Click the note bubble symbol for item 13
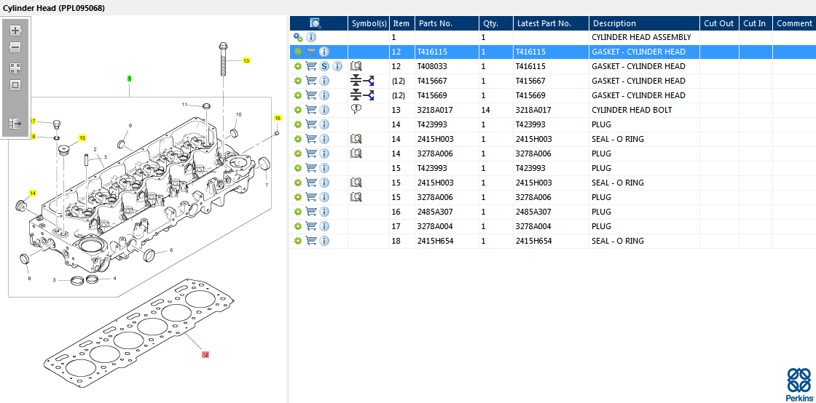 pos(356,110)
